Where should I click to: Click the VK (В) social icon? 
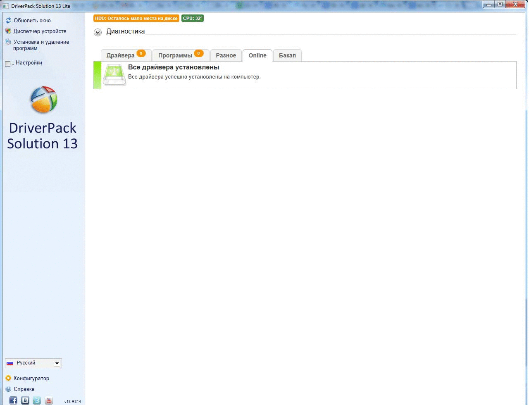pos(25,400)
